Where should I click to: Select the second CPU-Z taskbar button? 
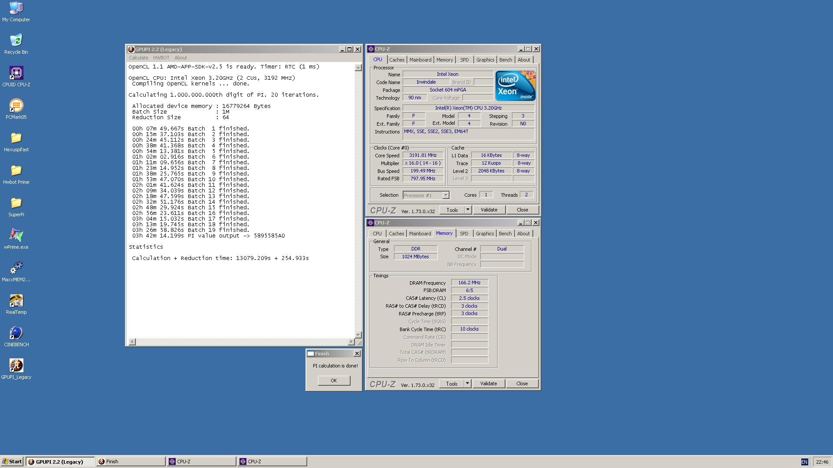tap(272, 461)
